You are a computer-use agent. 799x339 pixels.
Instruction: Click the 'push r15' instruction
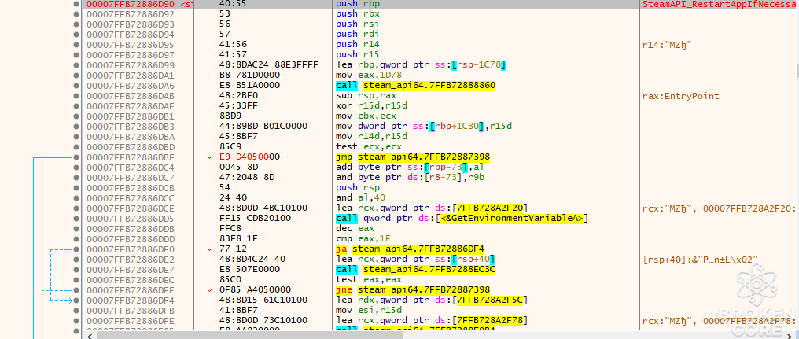click(x=357, y=54)
